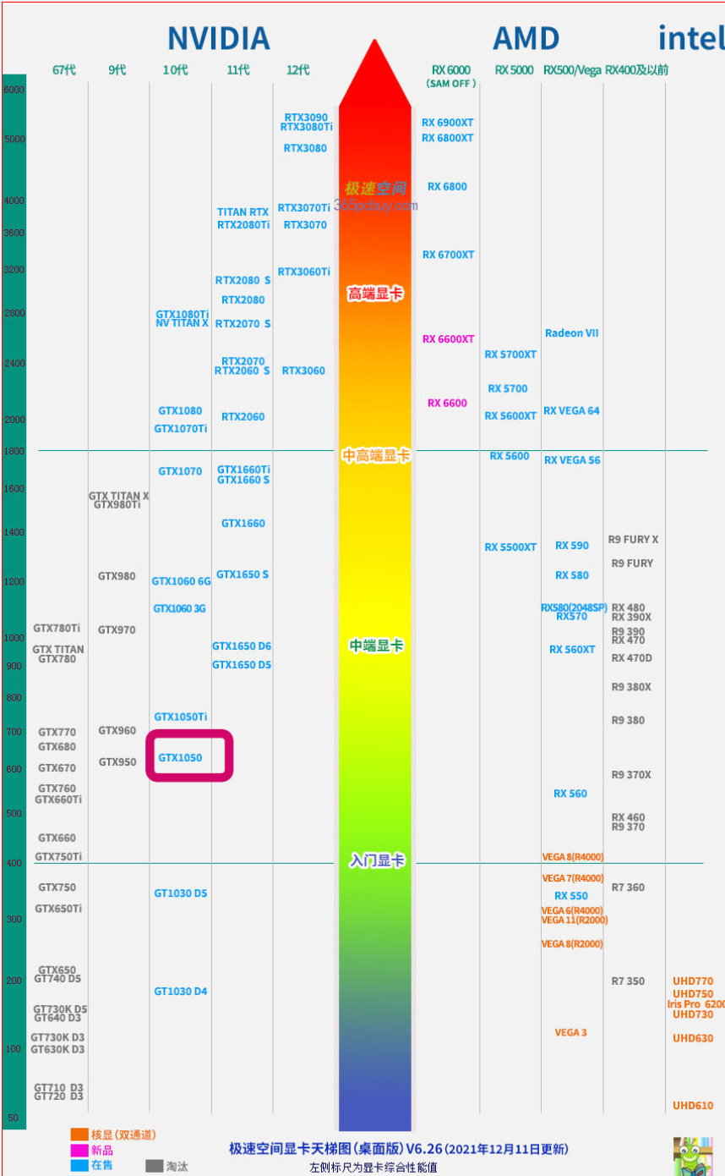This screenshot has width=725, height=1176.
Task: Click the RX 6000 (SAM OFF) column header
Action: [x=450, y=75]
